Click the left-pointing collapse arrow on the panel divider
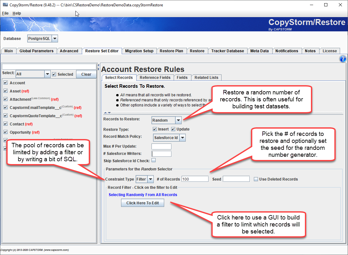348x255 pixels. click(x=98, y=65)
